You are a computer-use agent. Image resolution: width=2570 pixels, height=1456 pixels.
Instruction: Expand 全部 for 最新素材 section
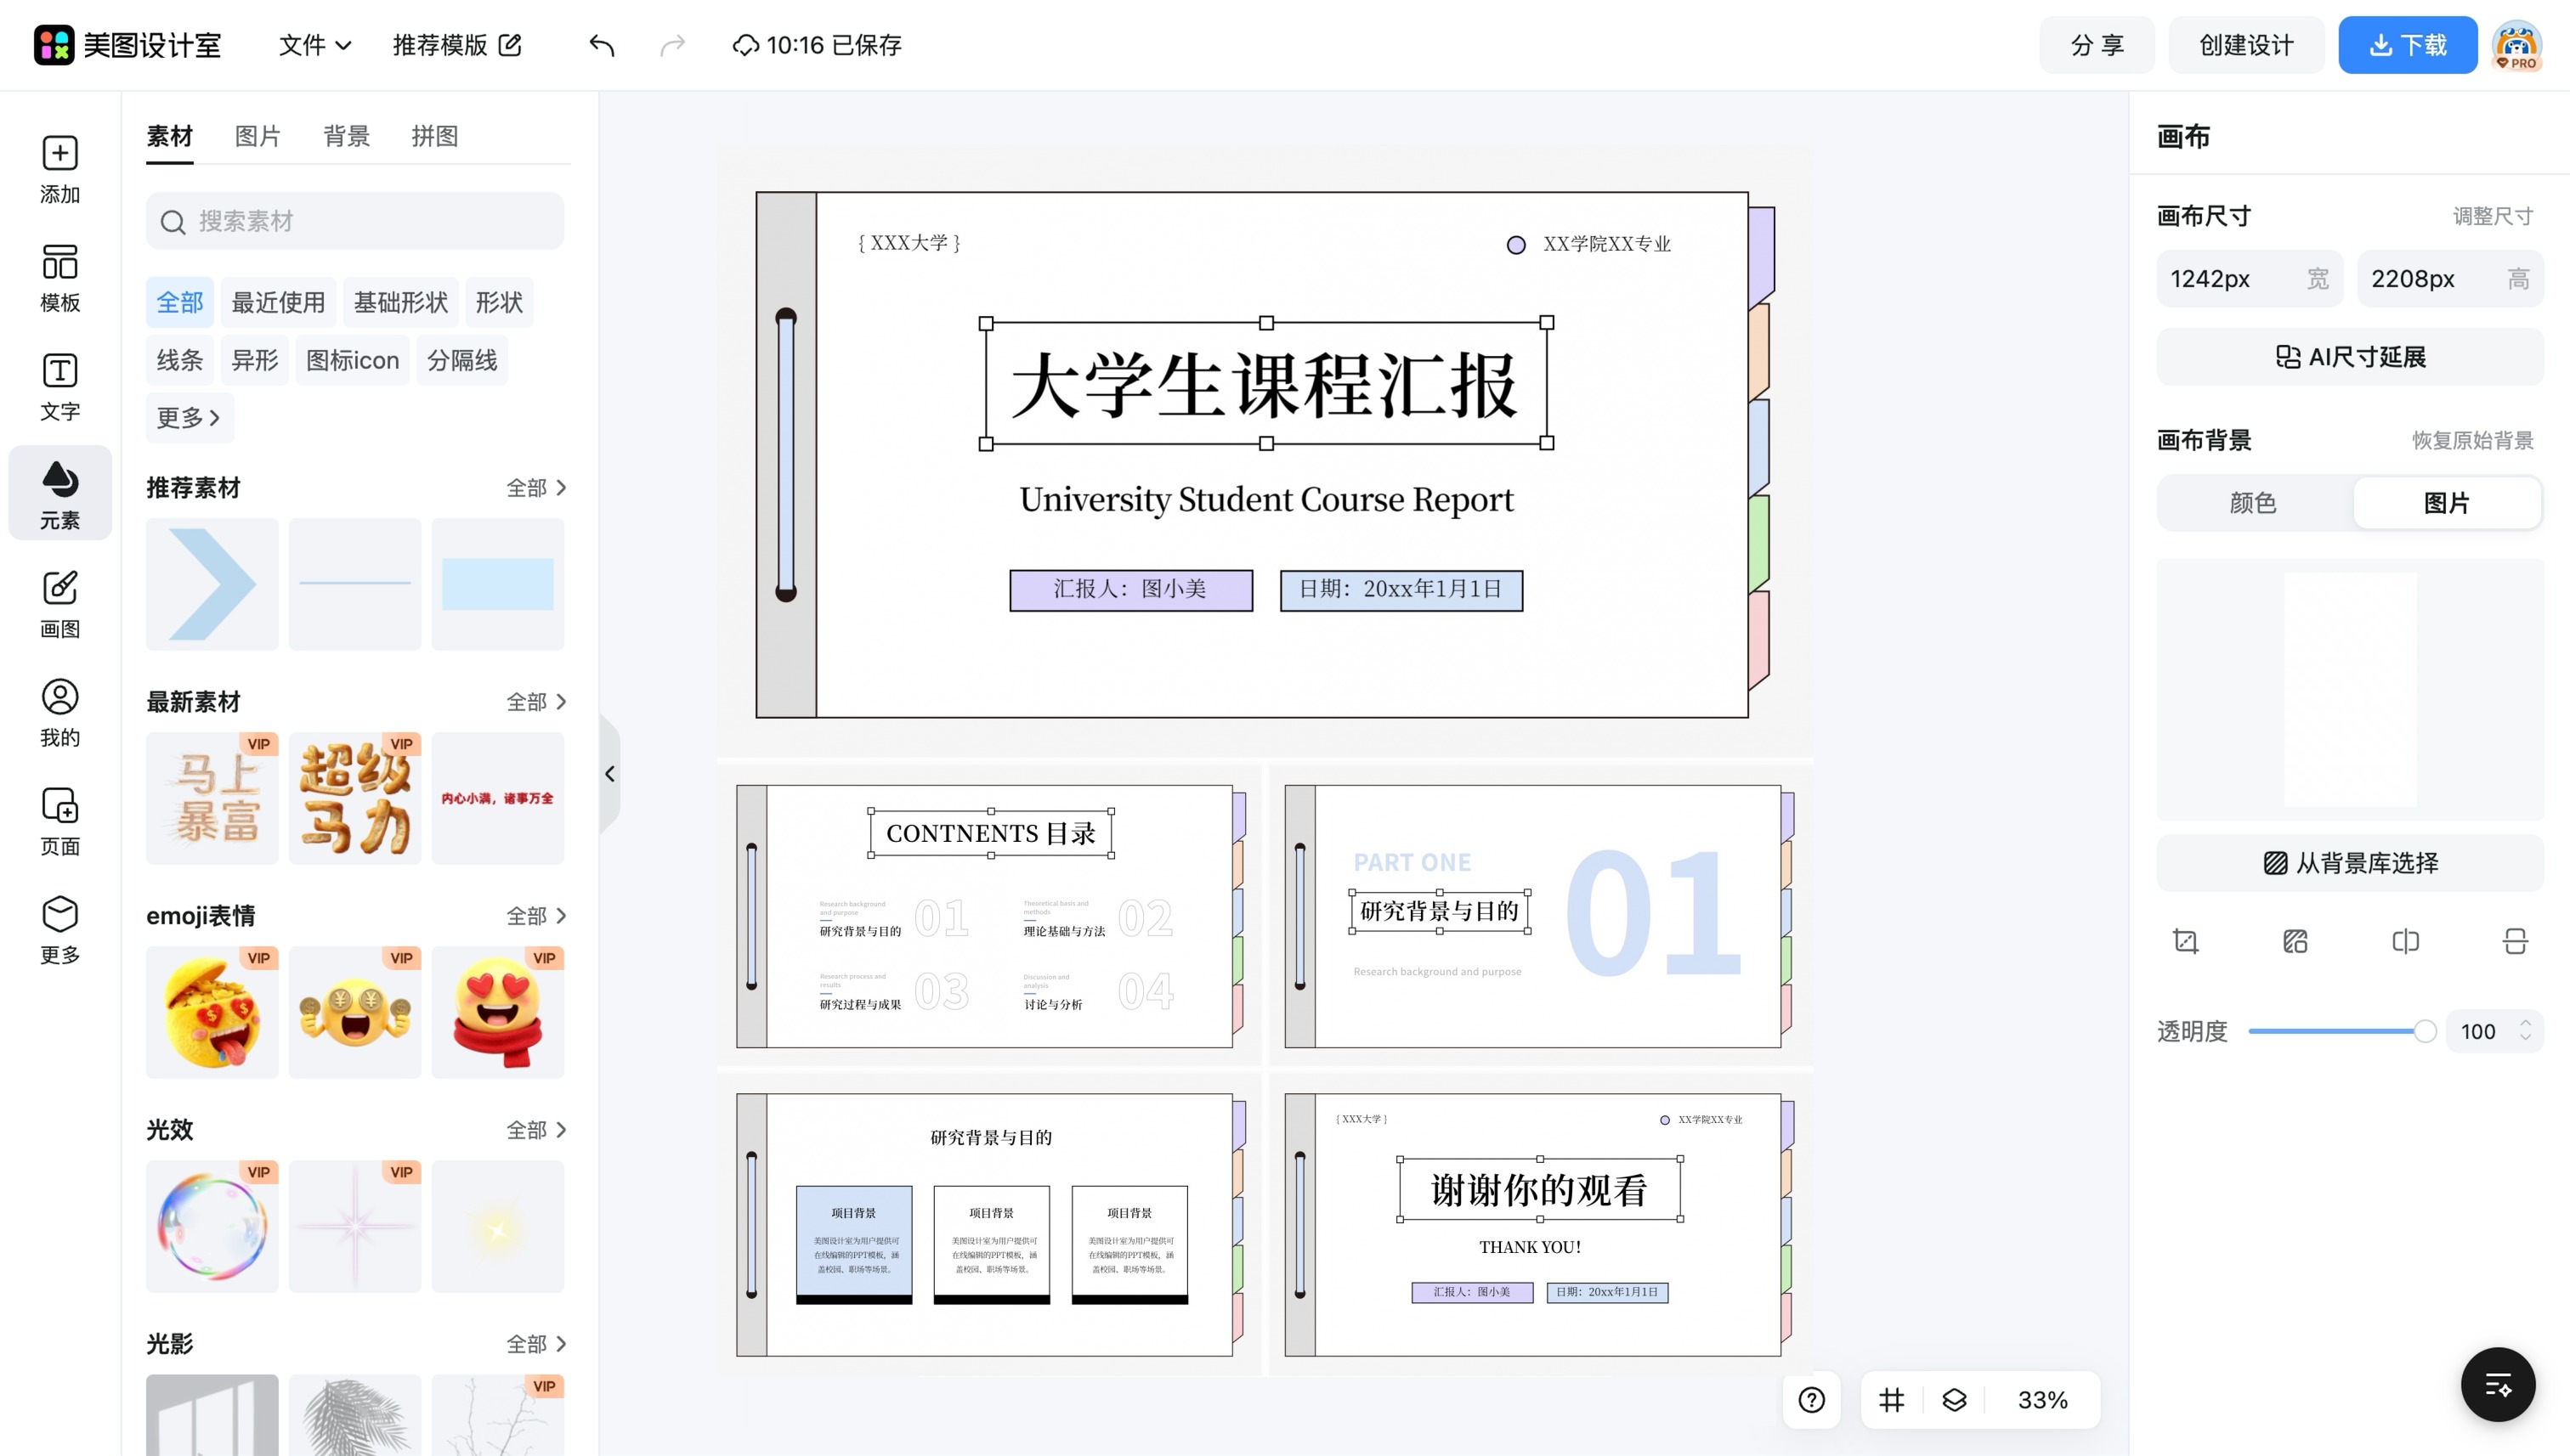click(x=536, y=701)
